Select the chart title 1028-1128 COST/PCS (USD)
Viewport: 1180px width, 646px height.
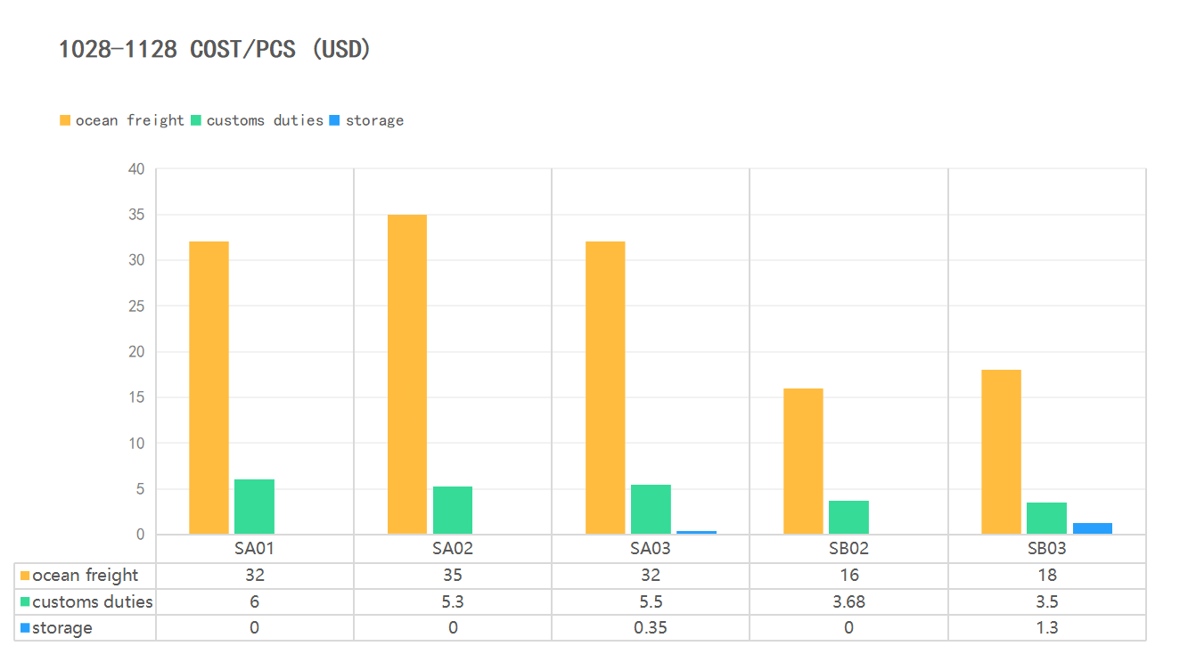click(x=215, y=49)
